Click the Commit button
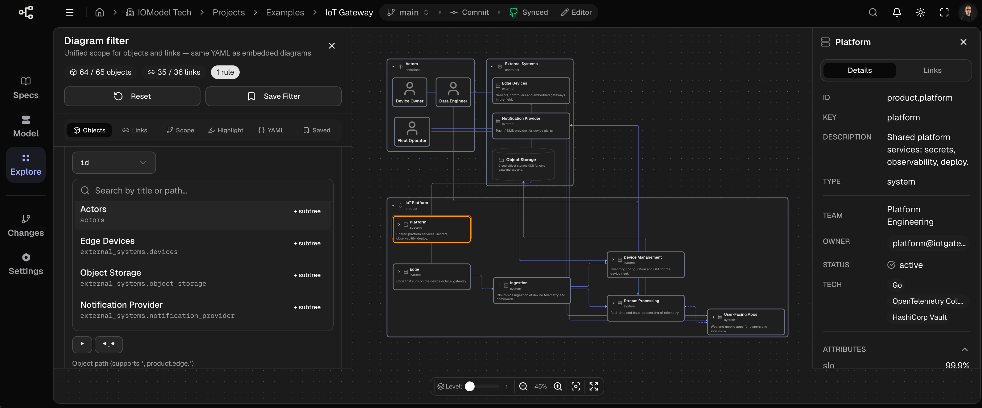This screenshot has height=408, width=982. (x=469, y=12)
